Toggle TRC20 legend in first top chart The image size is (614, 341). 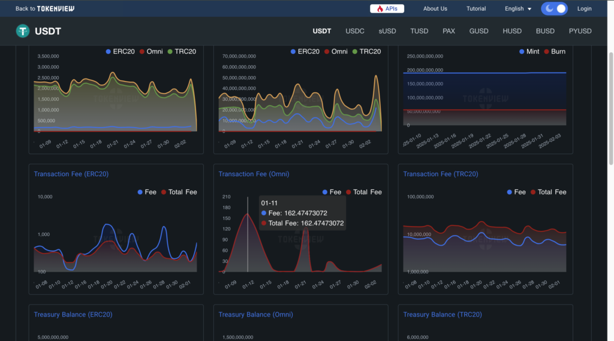pos(182,52)
